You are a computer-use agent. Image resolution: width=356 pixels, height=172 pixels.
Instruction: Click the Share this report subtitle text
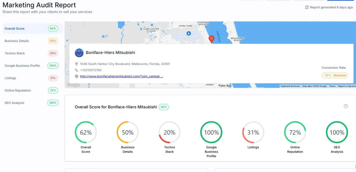[x=47, y=12]
